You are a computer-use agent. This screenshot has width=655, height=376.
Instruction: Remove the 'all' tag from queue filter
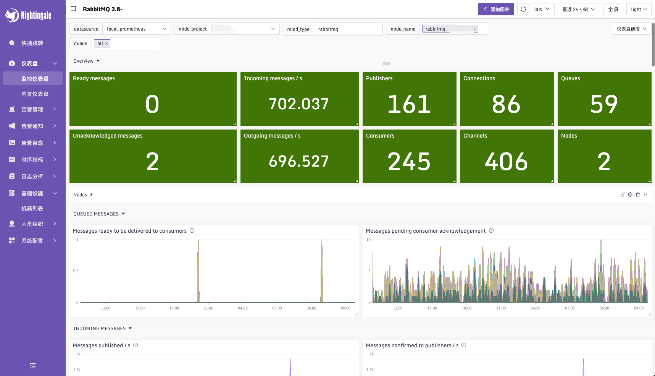coord(106,44)
